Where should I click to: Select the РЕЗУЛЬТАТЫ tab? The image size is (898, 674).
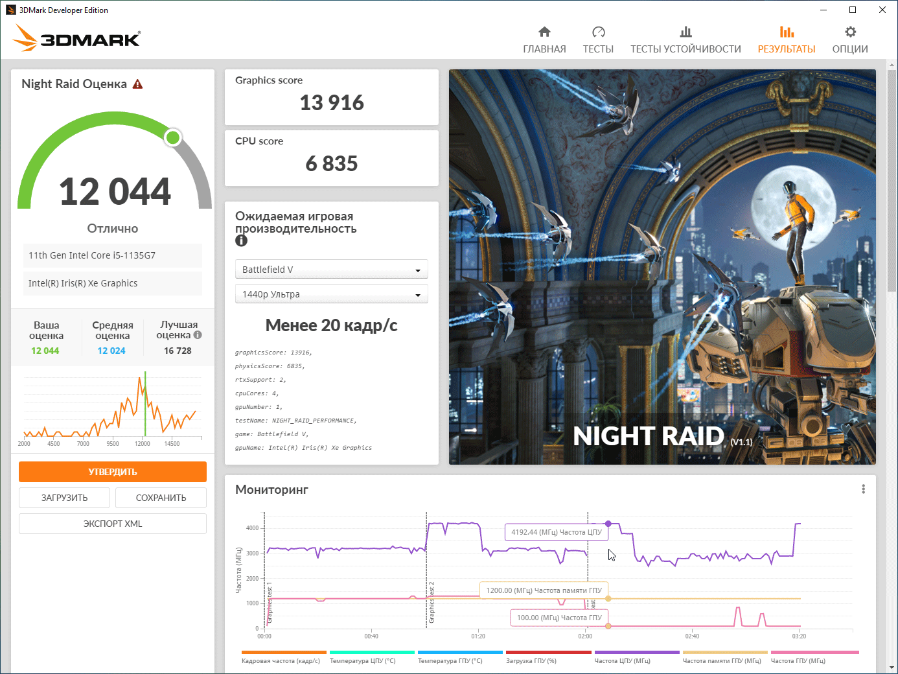click(x=787, y=40)
